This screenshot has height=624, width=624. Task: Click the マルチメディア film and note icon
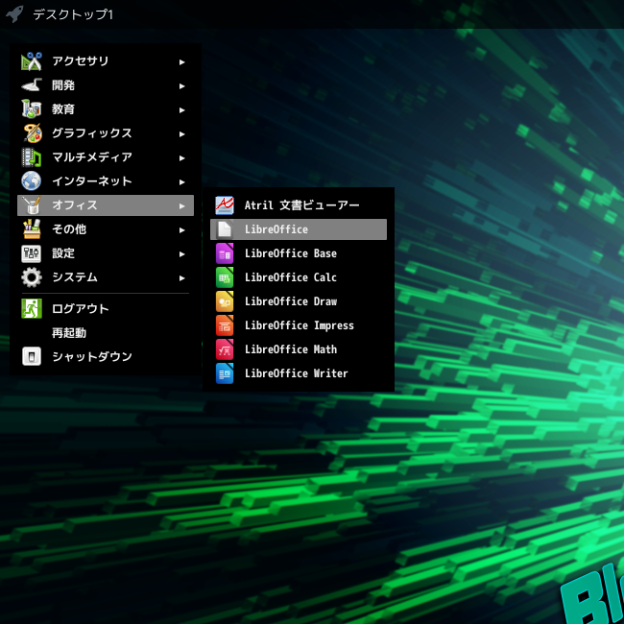(32, 157)
